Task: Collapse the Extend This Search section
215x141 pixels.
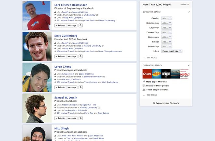Action: [189, 65]
